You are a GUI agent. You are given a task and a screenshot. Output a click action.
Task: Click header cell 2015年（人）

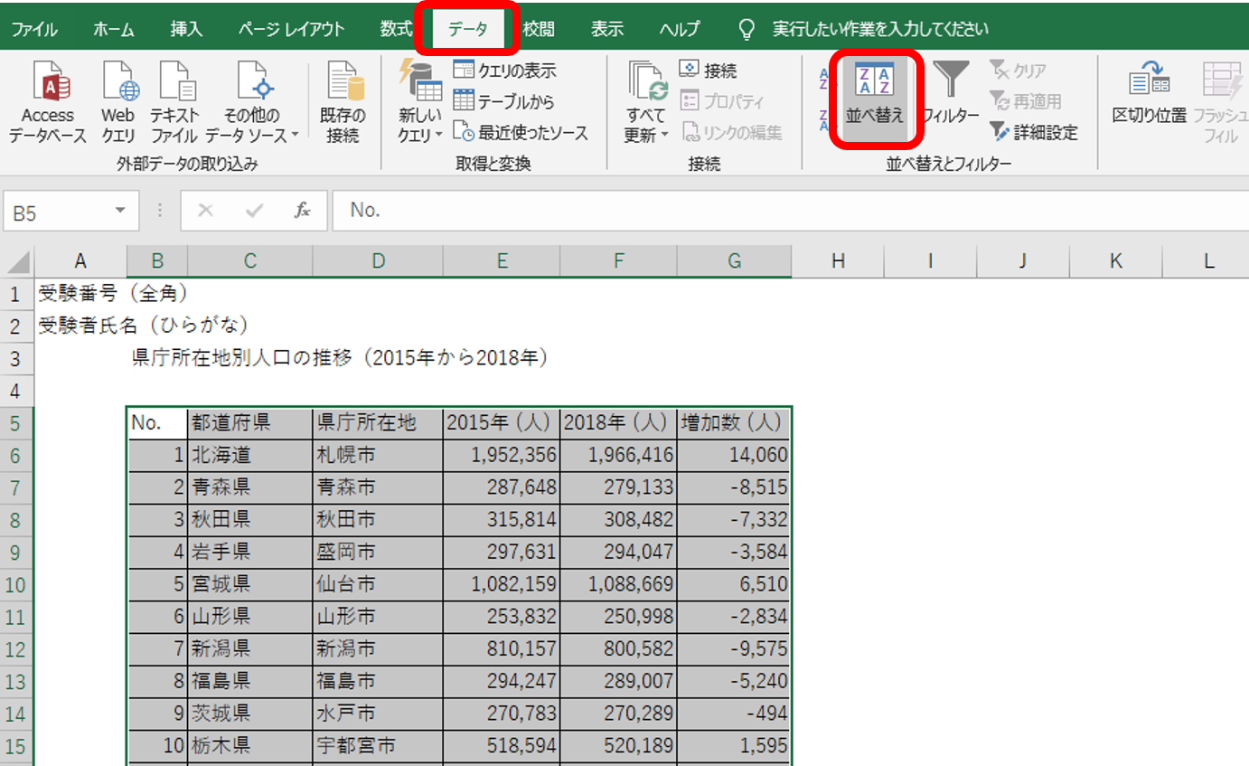[x=501, y=423]
